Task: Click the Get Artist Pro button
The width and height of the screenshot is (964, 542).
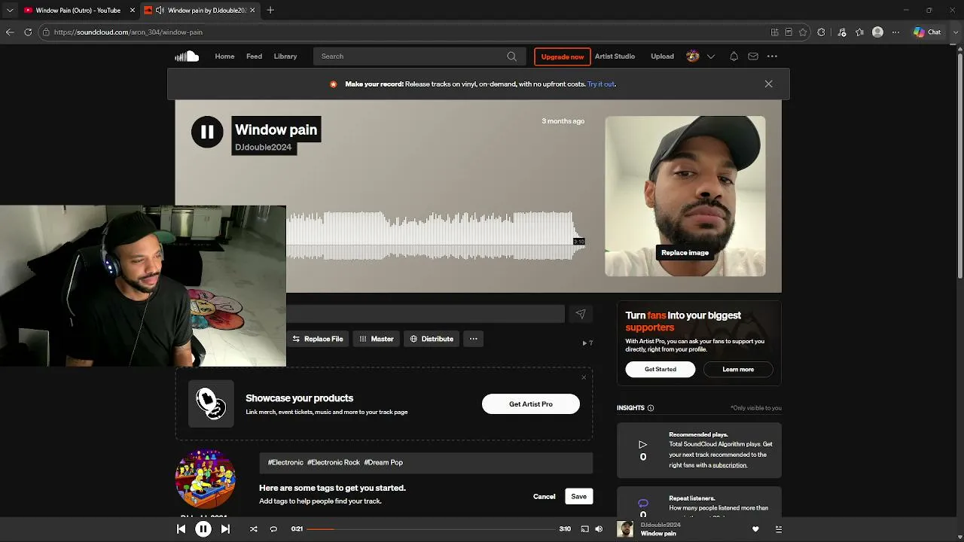Action: 531,404
